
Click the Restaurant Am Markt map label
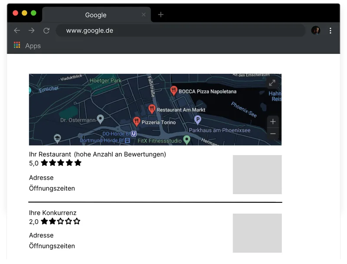click(181, 110)
